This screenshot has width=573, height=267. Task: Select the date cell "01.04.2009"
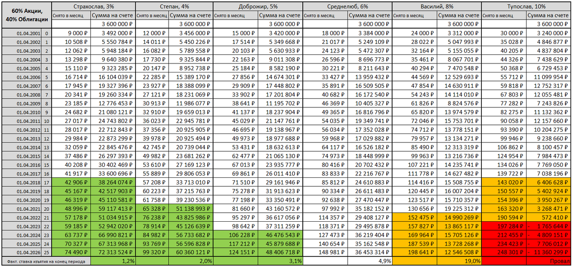click(22, 103)
